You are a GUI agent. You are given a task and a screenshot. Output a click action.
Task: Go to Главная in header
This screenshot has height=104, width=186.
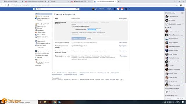(102, 9)
